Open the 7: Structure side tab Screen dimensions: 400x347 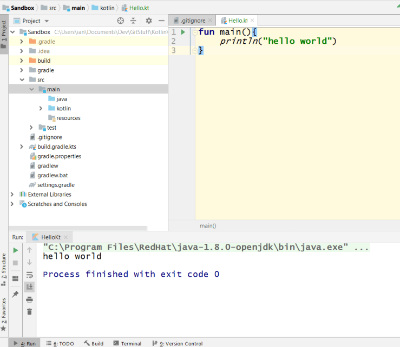pos(4,269)
